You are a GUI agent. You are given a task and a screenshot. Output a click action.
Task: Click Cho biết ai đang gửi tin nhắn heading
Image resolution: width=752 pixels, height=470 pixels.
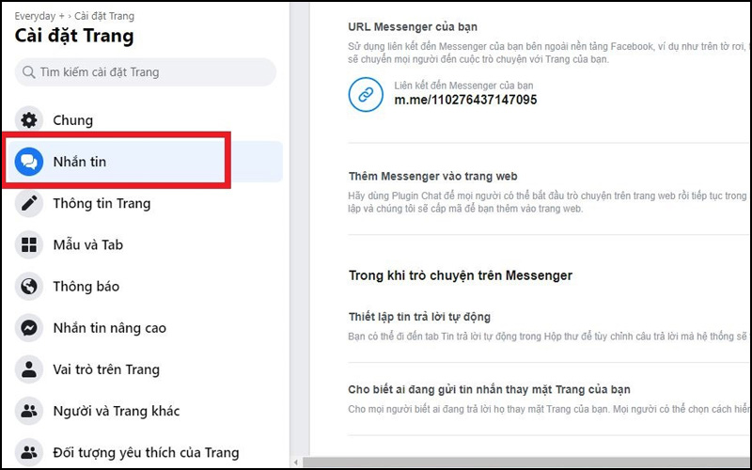[489, 389]
